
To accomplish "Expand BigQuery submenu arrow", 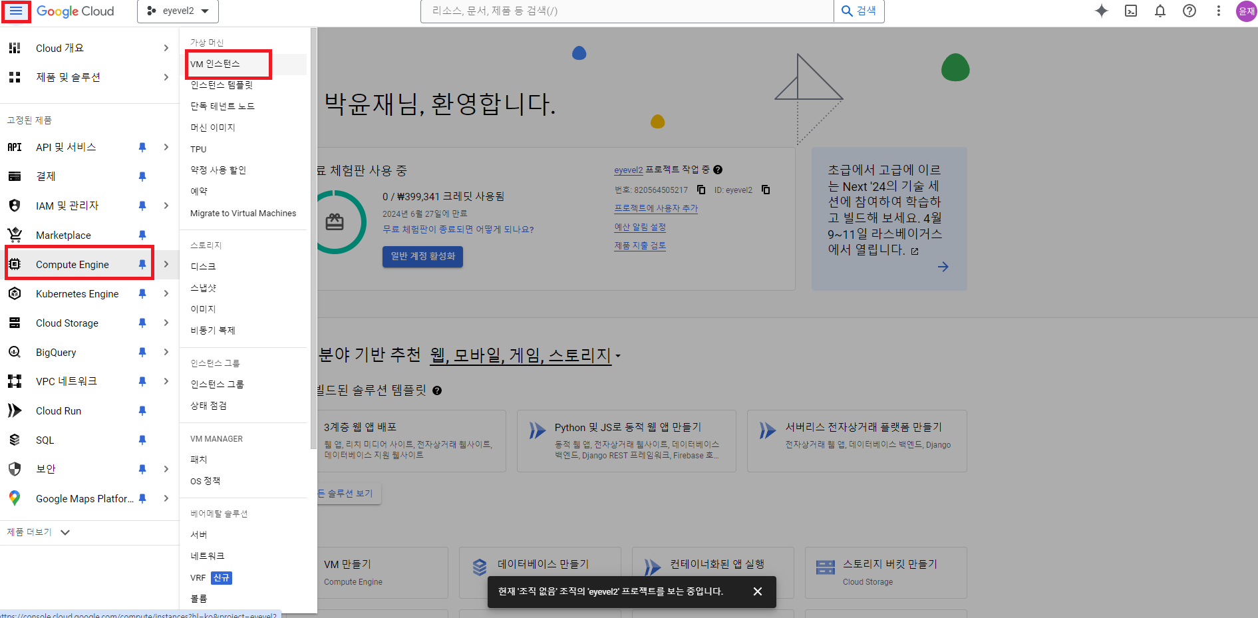I will click(x=166, y=352).
